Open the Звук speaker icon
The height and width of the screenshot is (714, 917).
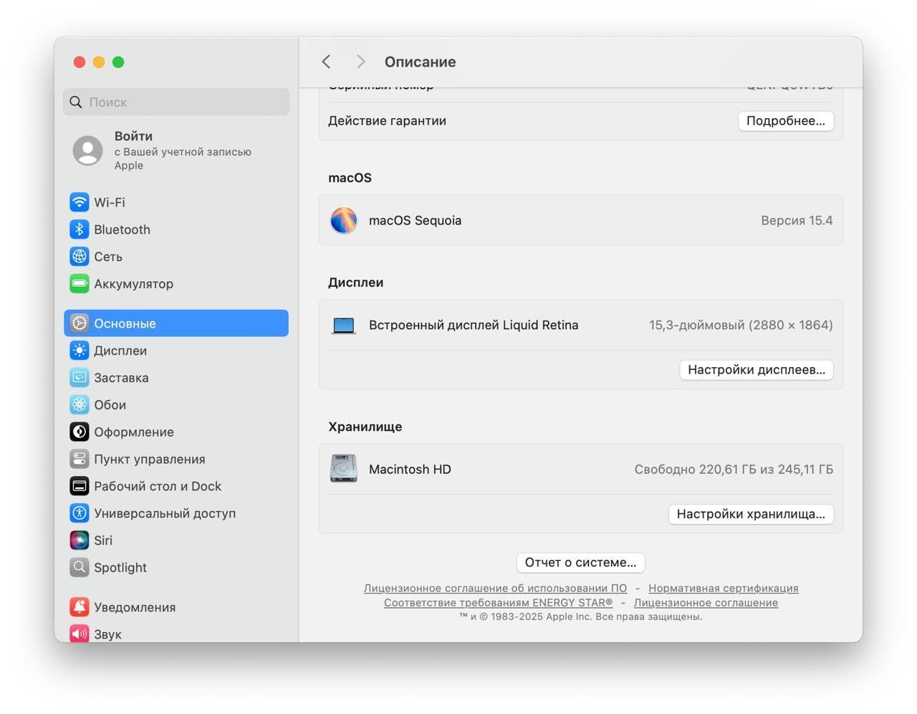point(80,634)
